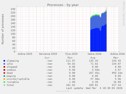Click the stopped legend color swatch
This screenshot has height=94, width=126.
[x=4, y=67]
